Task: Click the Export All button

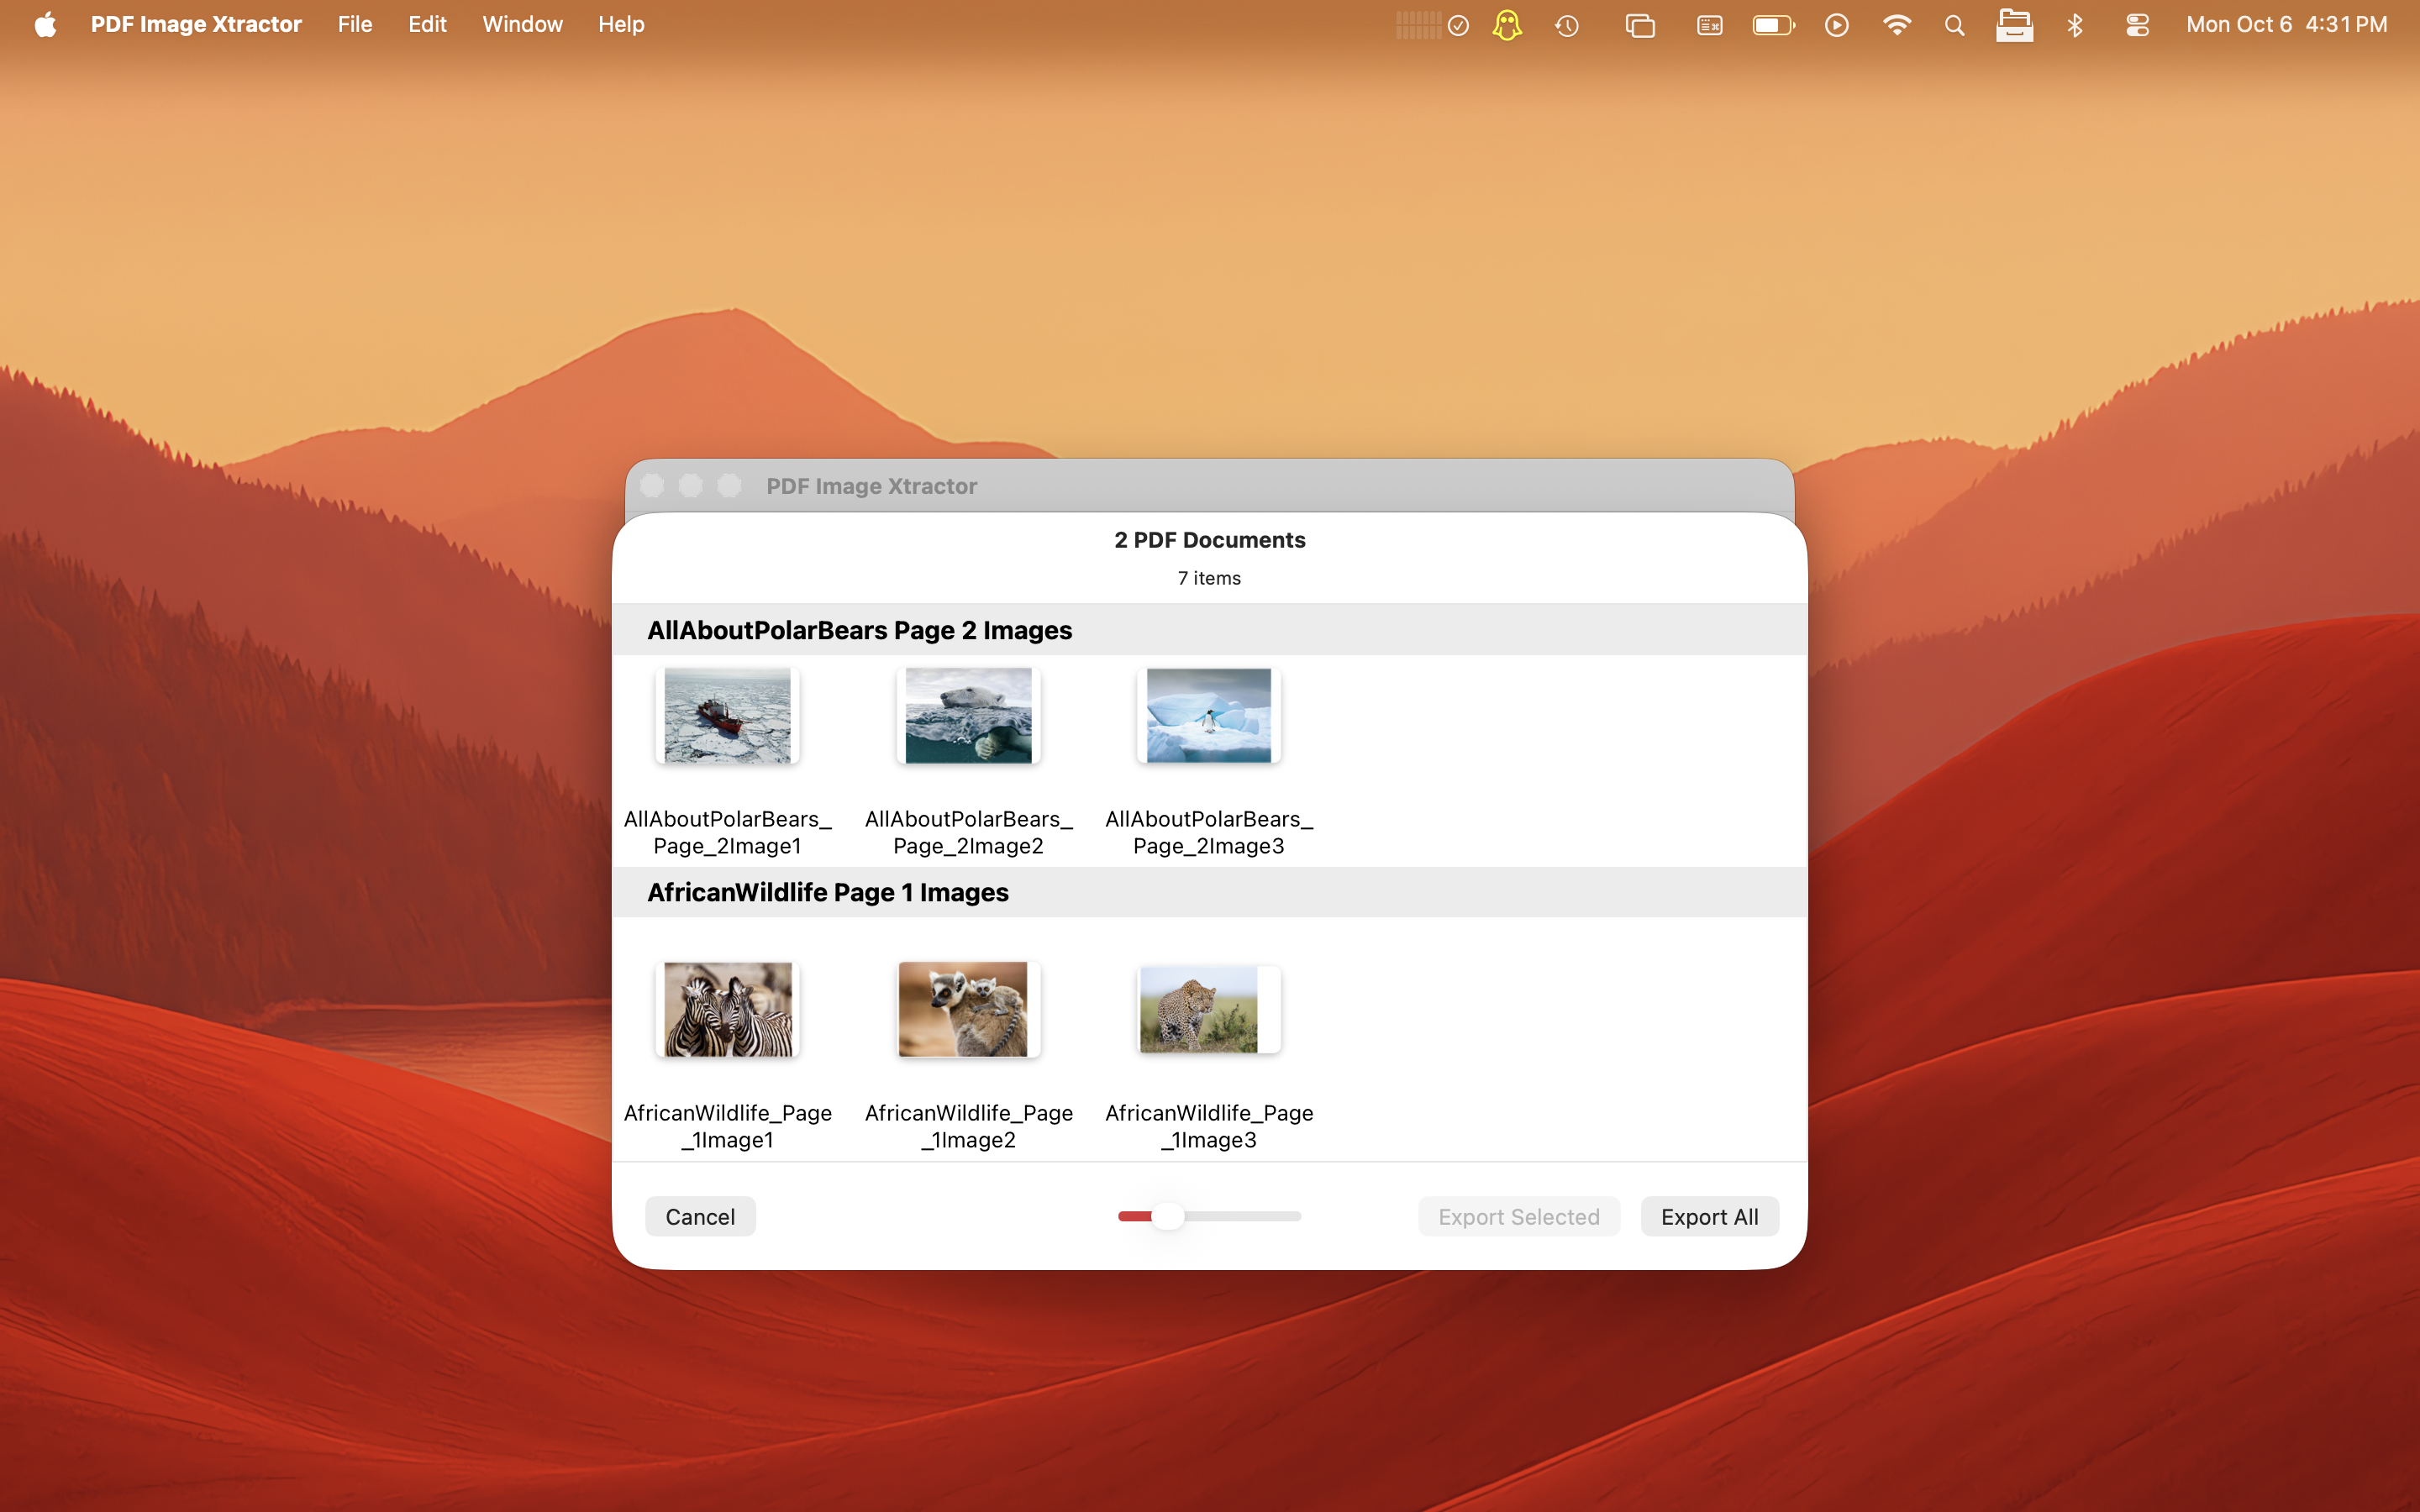Action: click(1709, 1216)
